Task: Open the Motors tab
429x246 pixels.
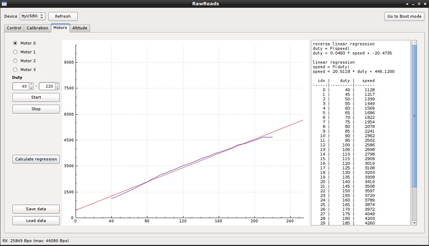Action: point(60,27)
